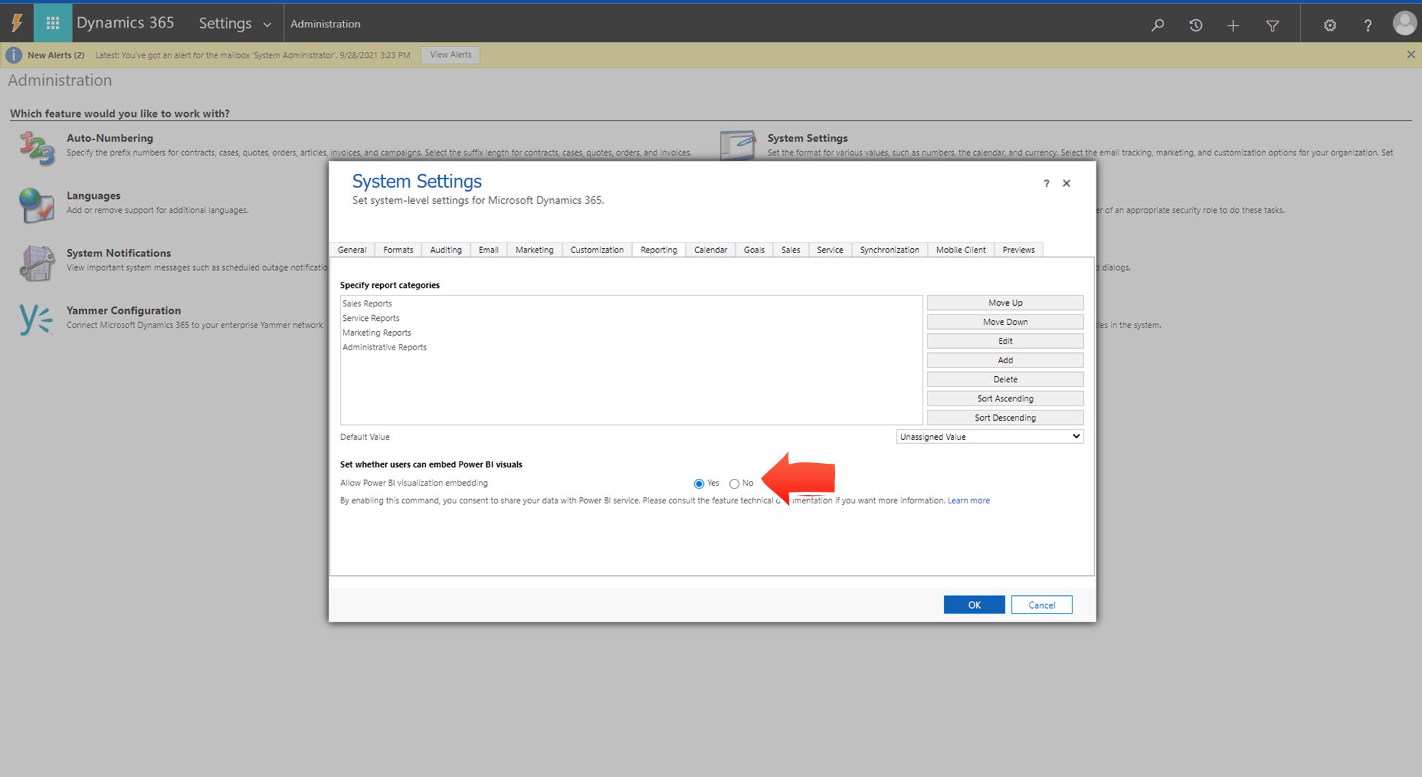Screen dimensions: 1422x777
Task: Switch to the Formats tab
Action: (398, 250)
